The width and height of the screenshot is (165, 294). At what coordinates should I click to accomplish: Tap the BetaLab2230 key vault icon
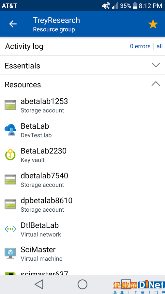pos(10,155)
